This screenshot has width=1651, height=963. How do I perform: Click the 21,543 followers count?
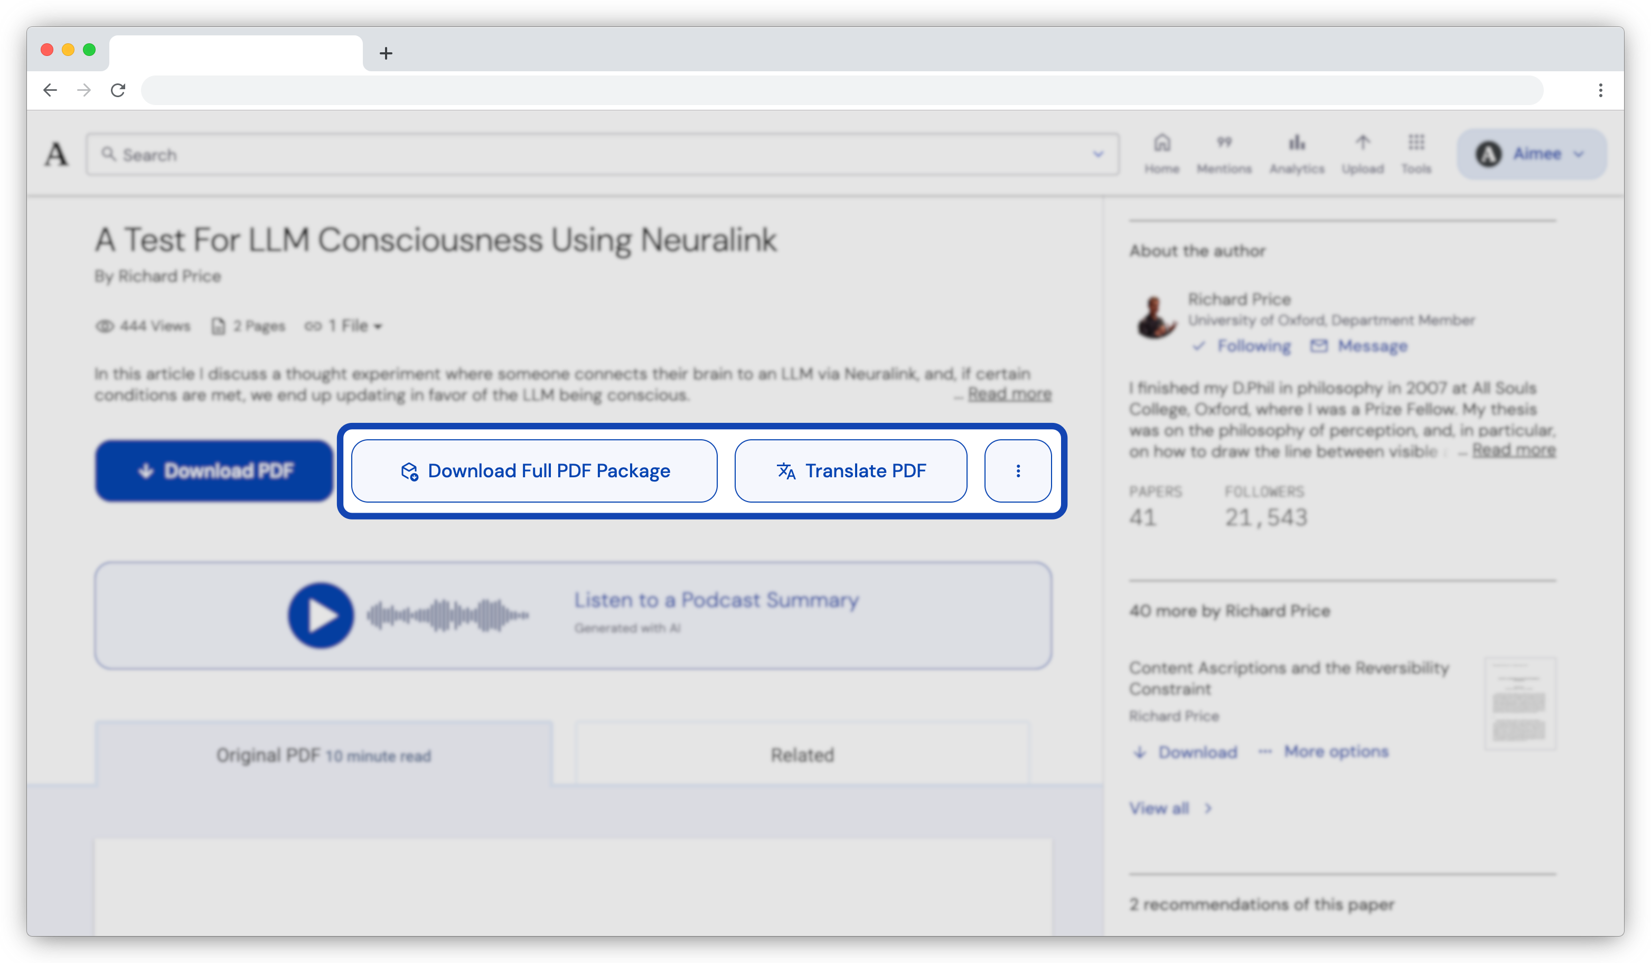coord(1266,517)
